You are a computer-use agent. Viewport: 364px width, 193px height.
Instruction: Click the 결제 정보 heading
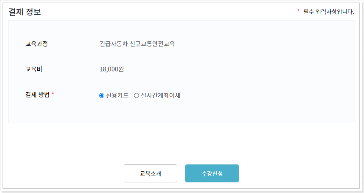pos(25,12)
